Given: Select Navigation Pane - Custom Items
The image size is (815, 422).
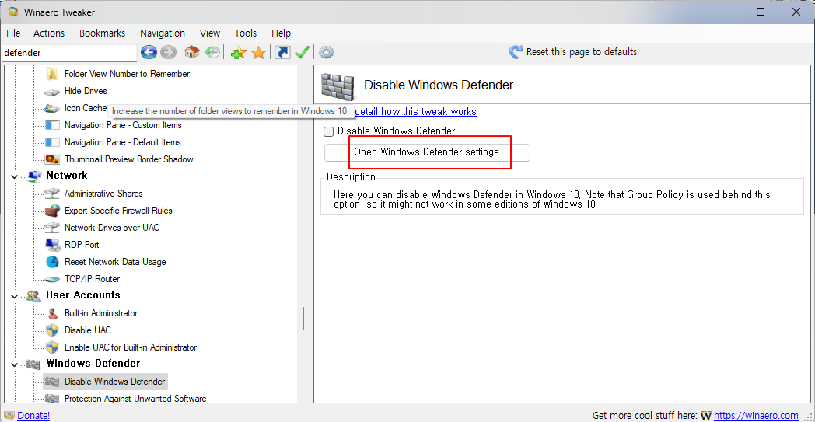Looking at the screenshot, I should pos(123,125).
